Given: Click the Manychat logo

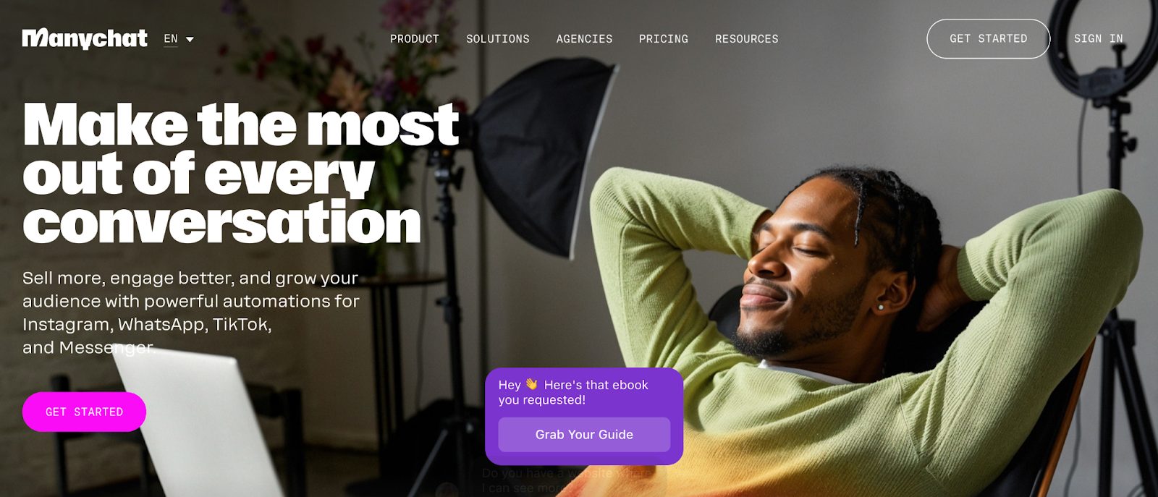Looking at the screenshot, I should pyautogui.click(x=85, y=38).
